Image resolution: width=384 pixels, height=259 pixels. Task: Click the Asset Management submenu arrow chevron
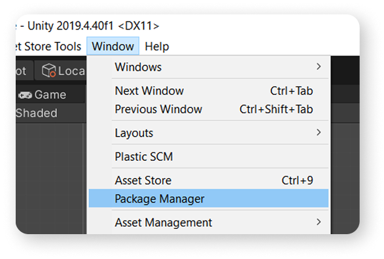[319, 222]
